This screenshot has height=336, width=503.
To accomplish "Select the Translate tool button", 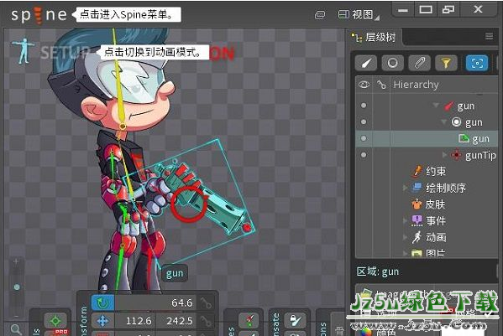I will [x=102, y=321].
